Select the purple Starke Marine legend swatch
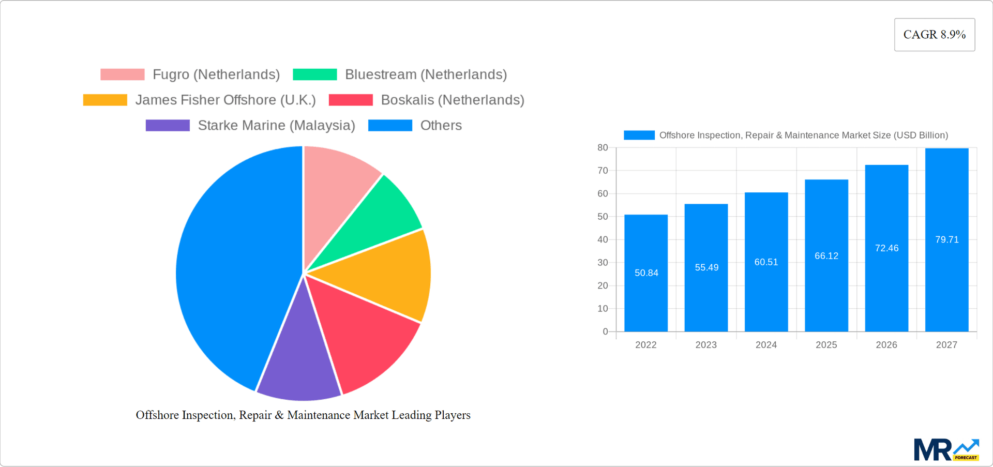993x467 pixels. click(x=167, y=125)
